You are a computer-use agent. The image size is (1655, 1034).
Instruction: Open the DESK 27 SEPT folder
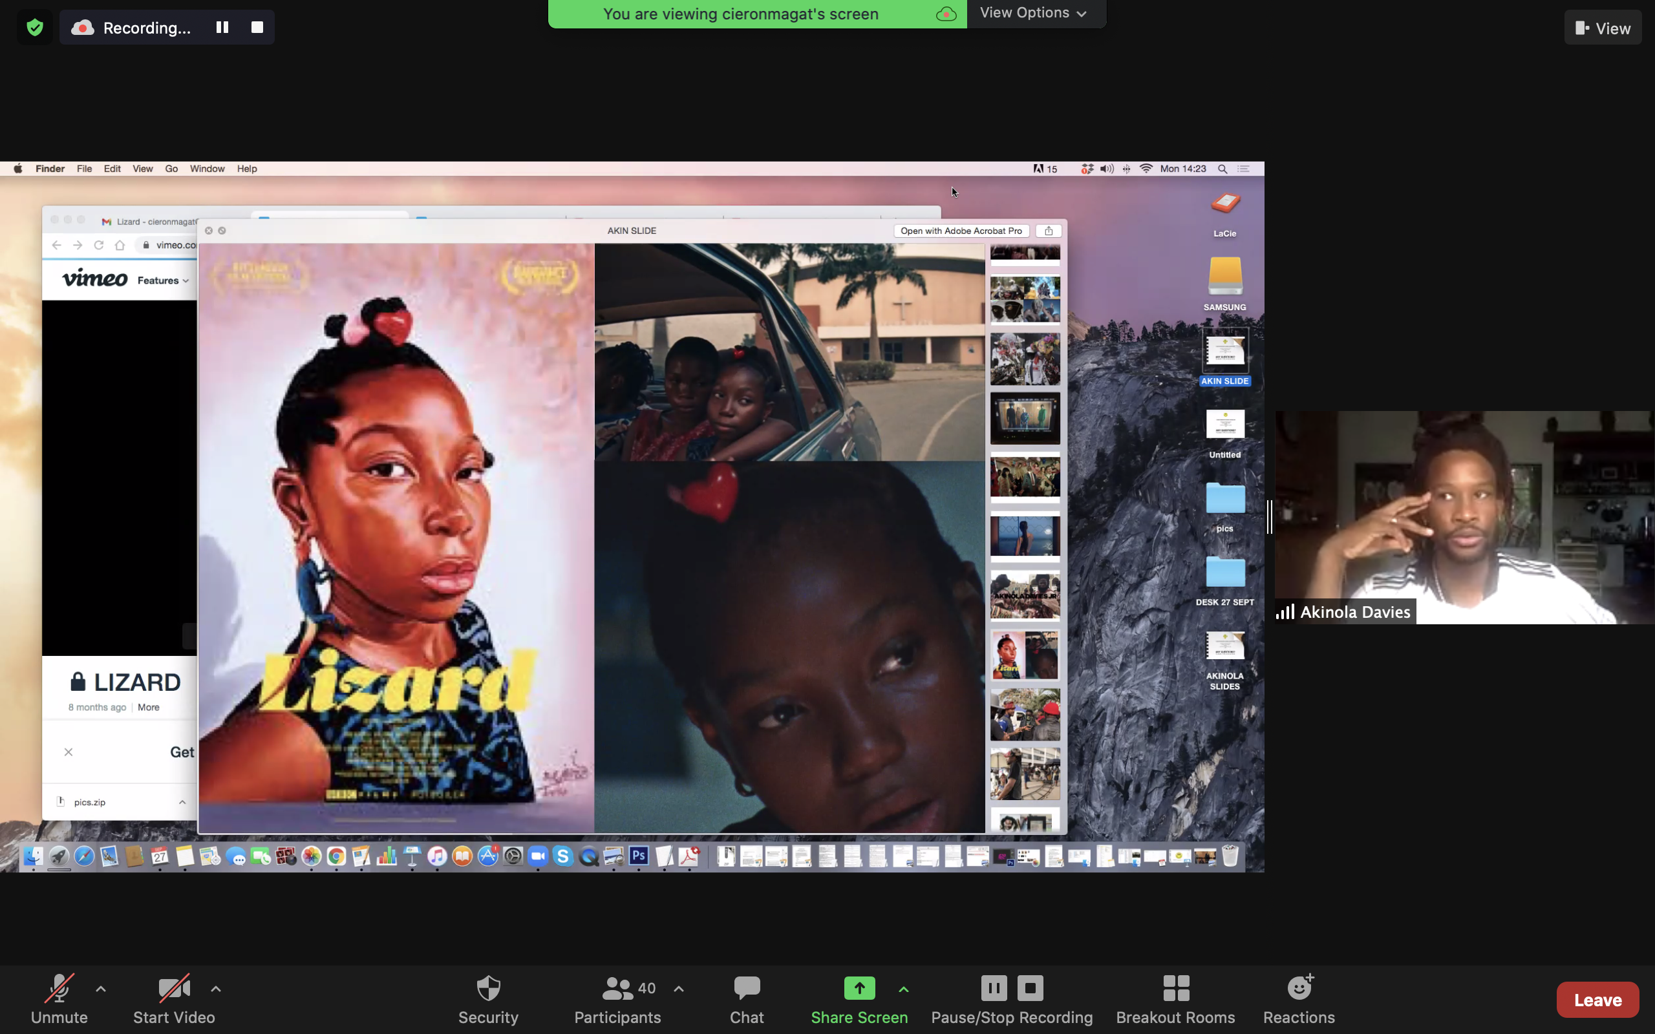(1225, 580)
